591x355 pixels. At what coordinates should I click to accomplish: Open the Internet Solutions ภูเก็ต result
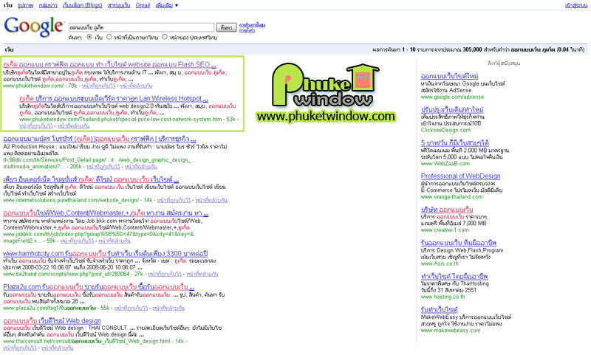click(91, 179)
